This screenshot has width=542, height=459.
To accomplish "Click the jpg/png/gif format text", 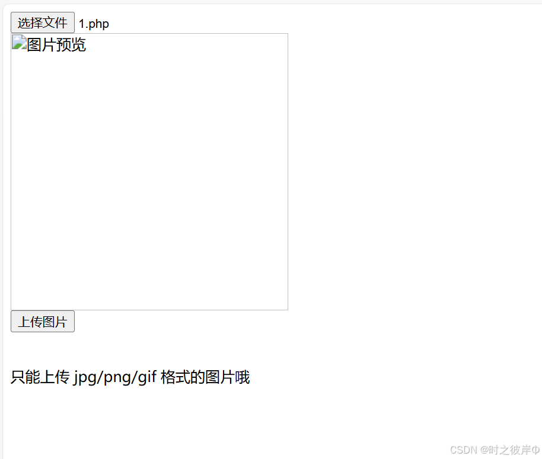I will pyautogui.click(x=115, y=377).
